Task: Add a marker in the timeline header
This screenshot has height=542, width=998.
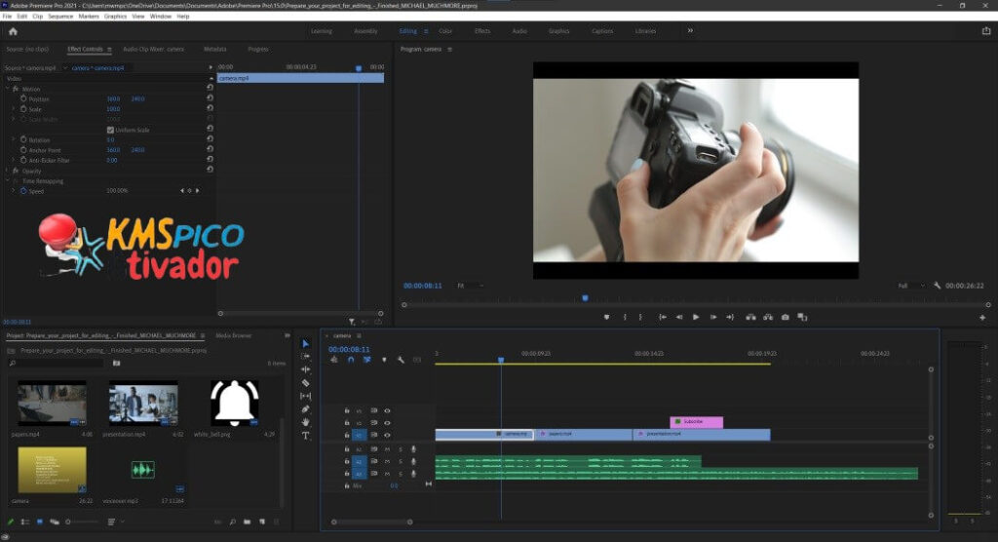Action: tap(384, 360)
